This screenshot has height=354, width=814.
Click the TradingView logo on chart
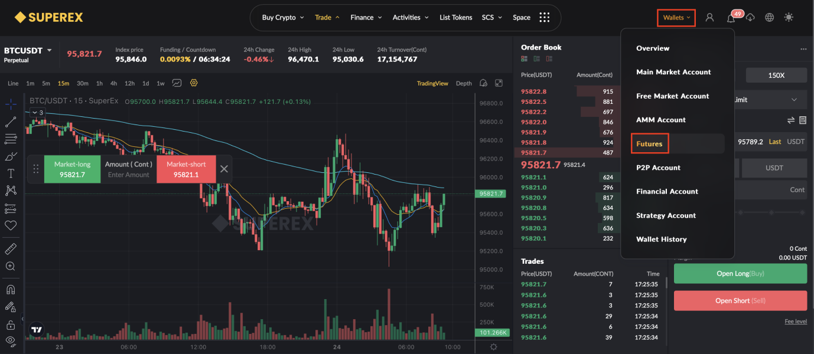coord(37,330)
